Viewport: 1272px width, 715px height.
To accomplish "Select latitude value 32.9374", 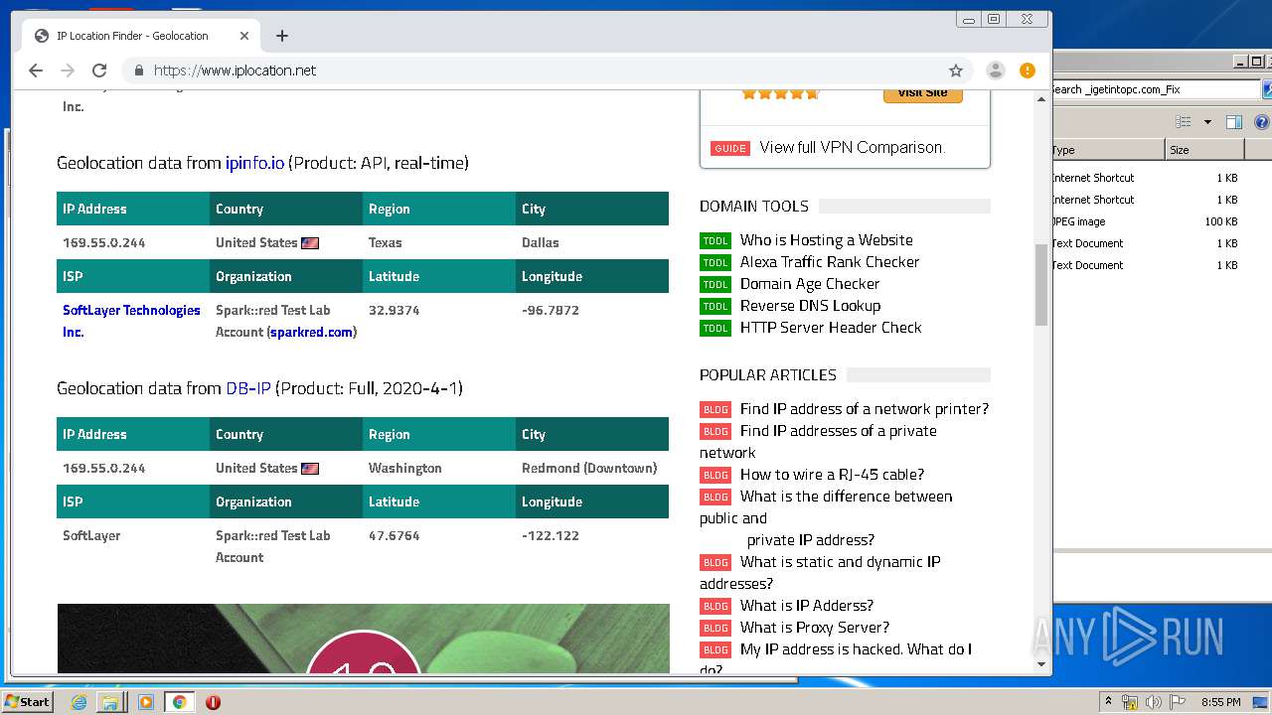I will (x=394, y=311).
